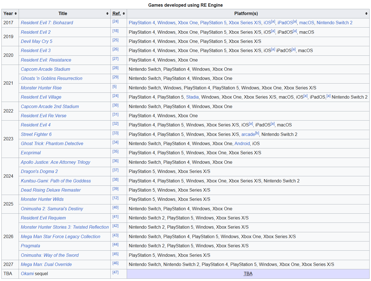Image resolution: width=371 pixels, height=281 pixels.
Task: Sort the table by the Platform(s) column arrows
Action: [366, 14]
